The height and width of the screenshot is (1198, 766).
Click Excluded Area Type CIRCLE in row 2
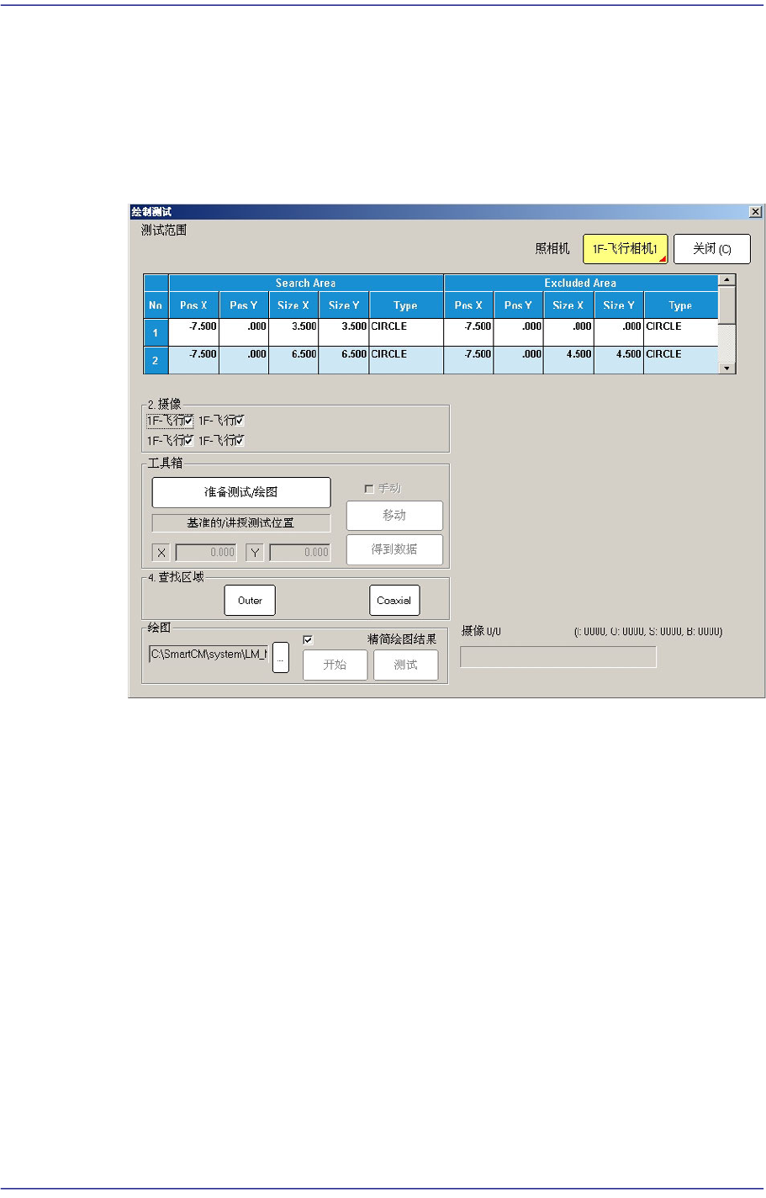(681, 360)
